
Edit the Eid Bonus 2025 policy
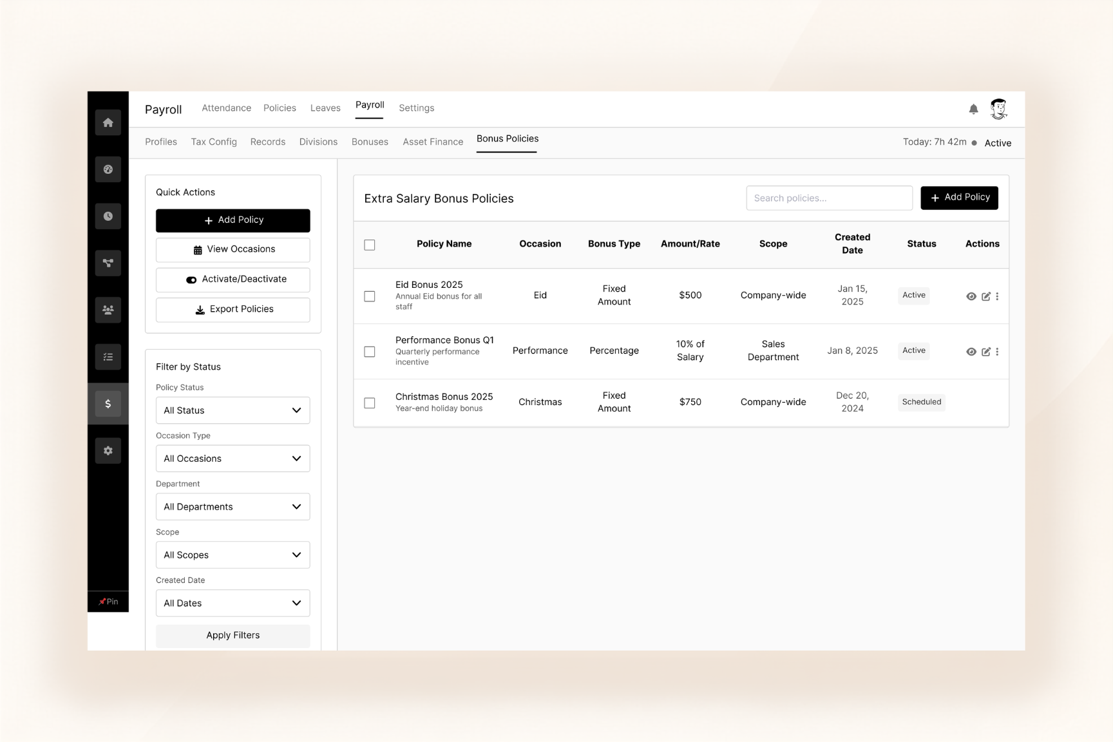[x=985, y=296]
